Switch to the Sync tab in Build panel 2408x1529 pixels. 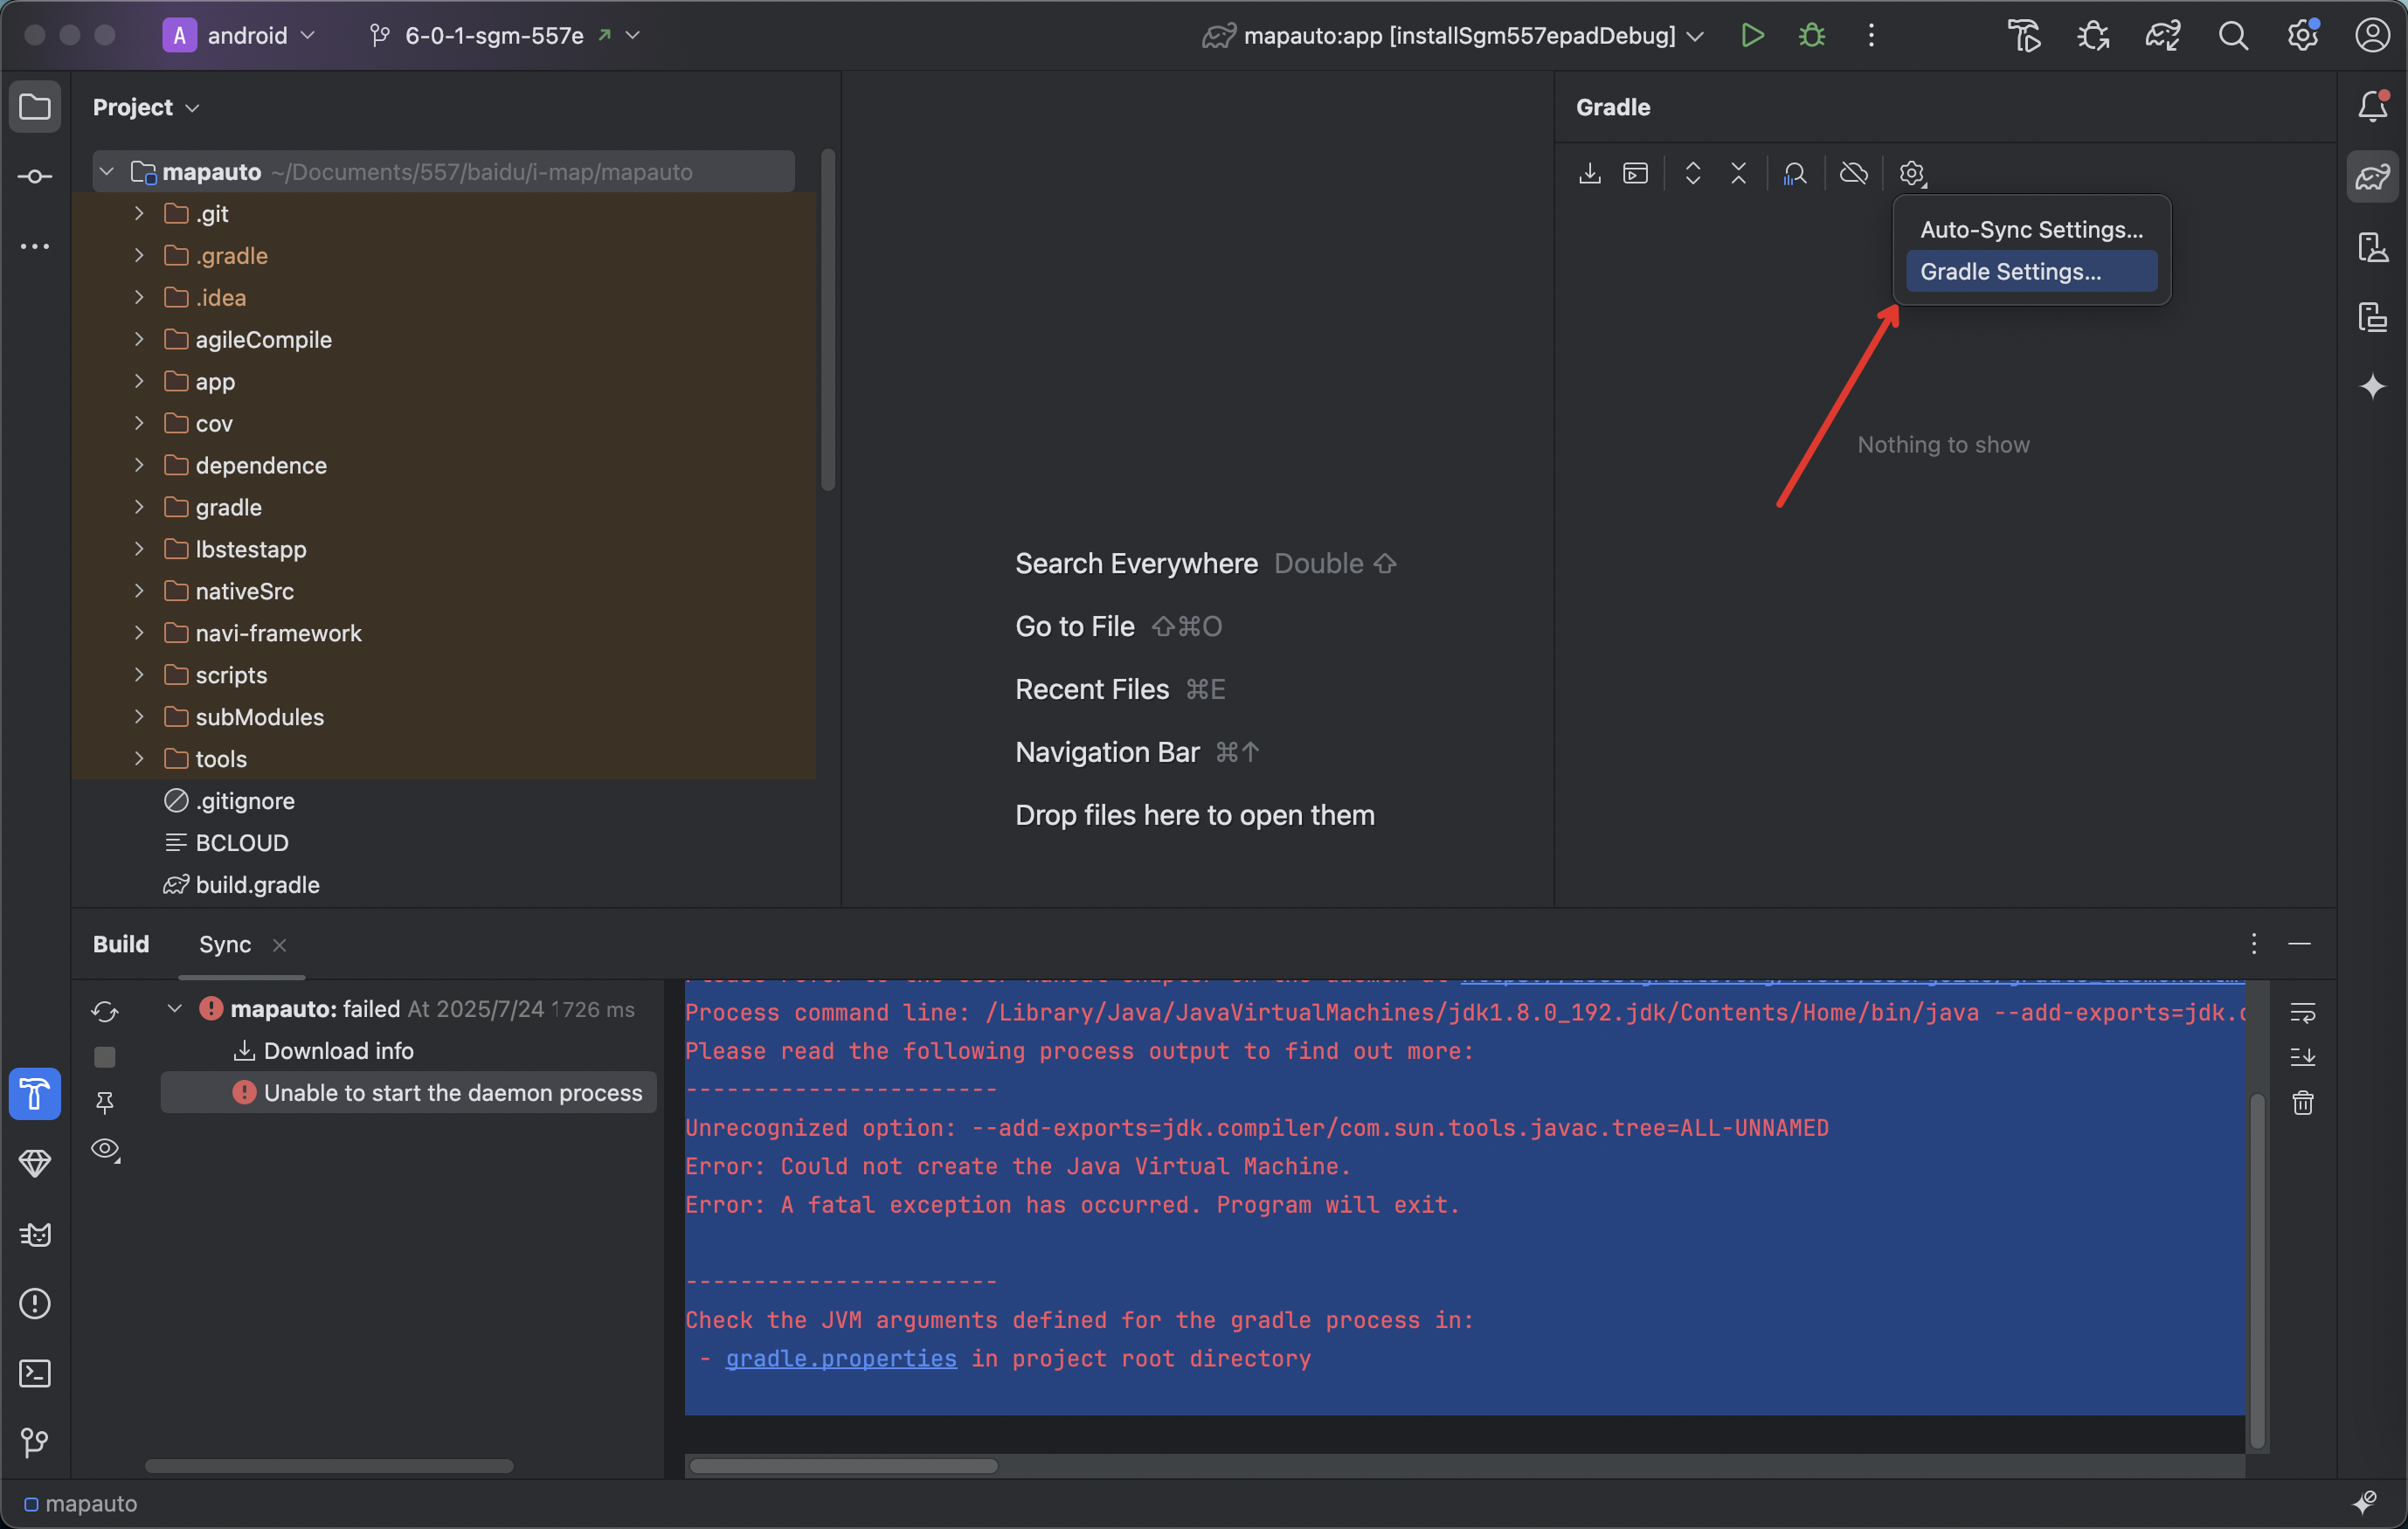pos(224,944)
